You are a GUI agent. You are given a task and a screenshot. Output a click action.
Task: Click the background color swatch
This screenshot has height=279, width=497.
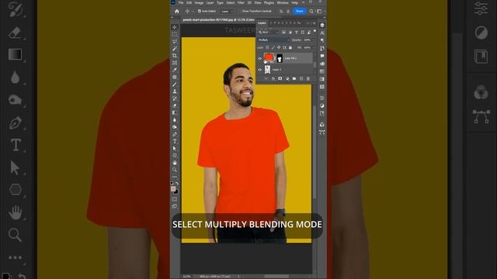click(176, 192)
